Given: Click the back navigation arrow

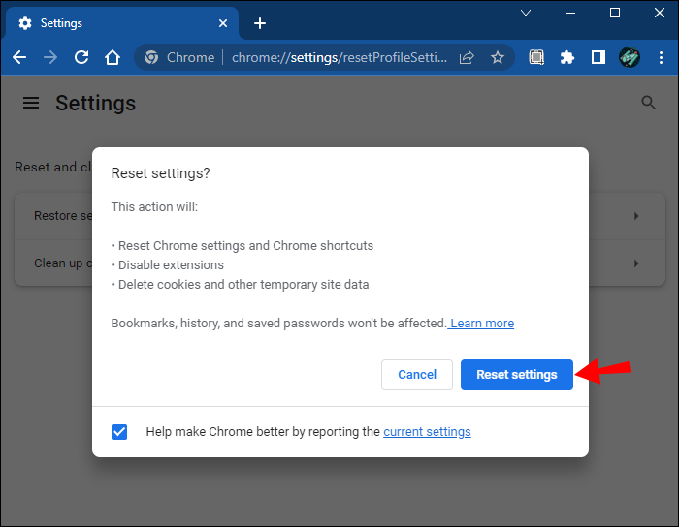Looking at the screenshot, I should tap(19, 57).
